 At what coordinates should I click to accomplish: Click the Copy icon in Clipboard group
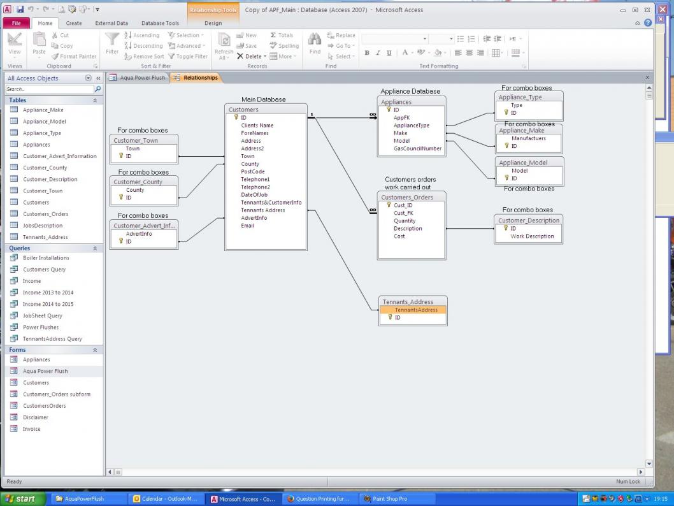55,46
